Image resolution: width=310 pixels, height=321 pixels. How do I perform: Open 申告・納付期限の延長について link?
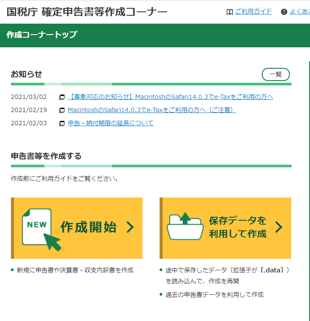[110, 123]
